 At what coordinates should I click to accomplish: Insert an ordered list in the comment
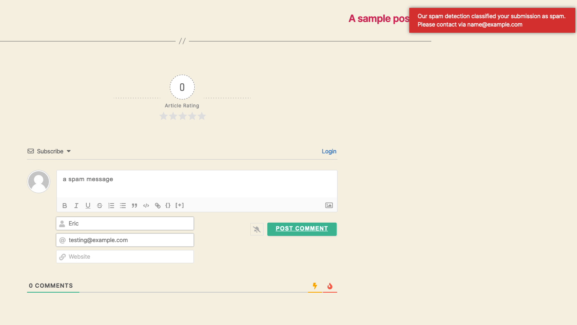[111, 206]
